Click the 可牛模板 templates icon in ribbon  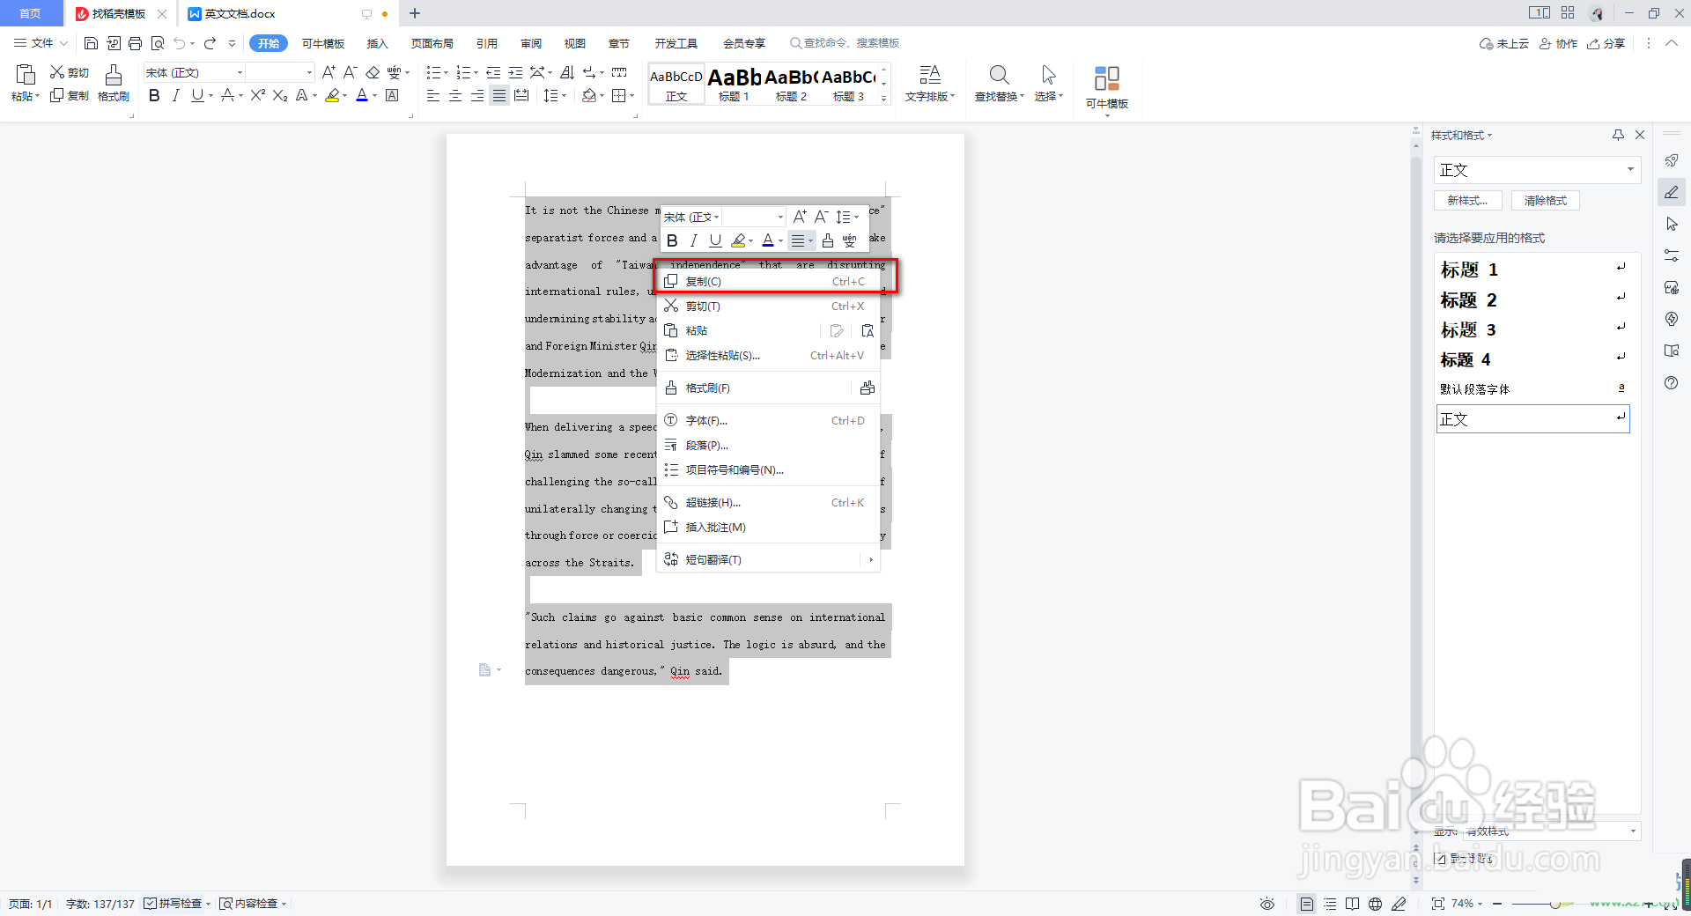pyautogui.click(x=1107, y=86)
